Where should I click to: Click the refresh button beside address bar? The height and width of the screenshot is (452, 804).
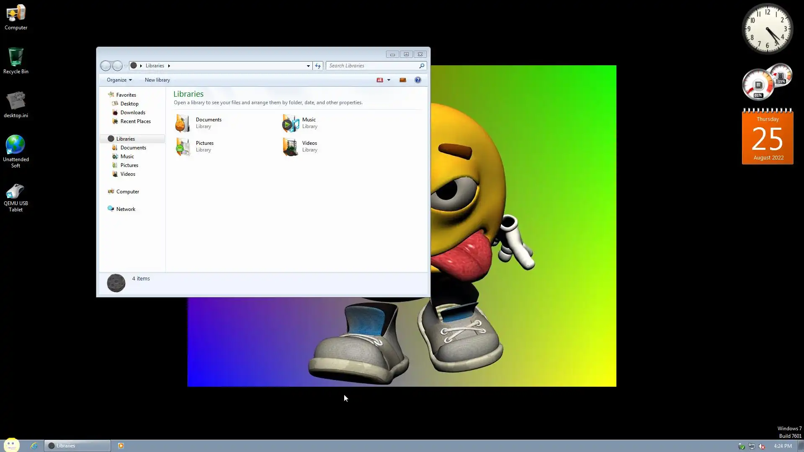click(x=318, y=66)
